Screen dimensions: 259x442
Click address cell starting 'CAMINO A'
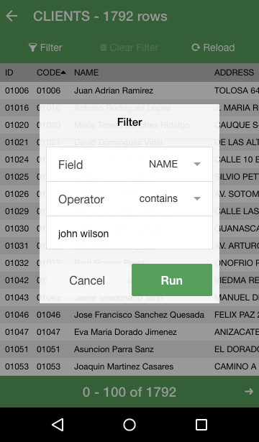237,367
